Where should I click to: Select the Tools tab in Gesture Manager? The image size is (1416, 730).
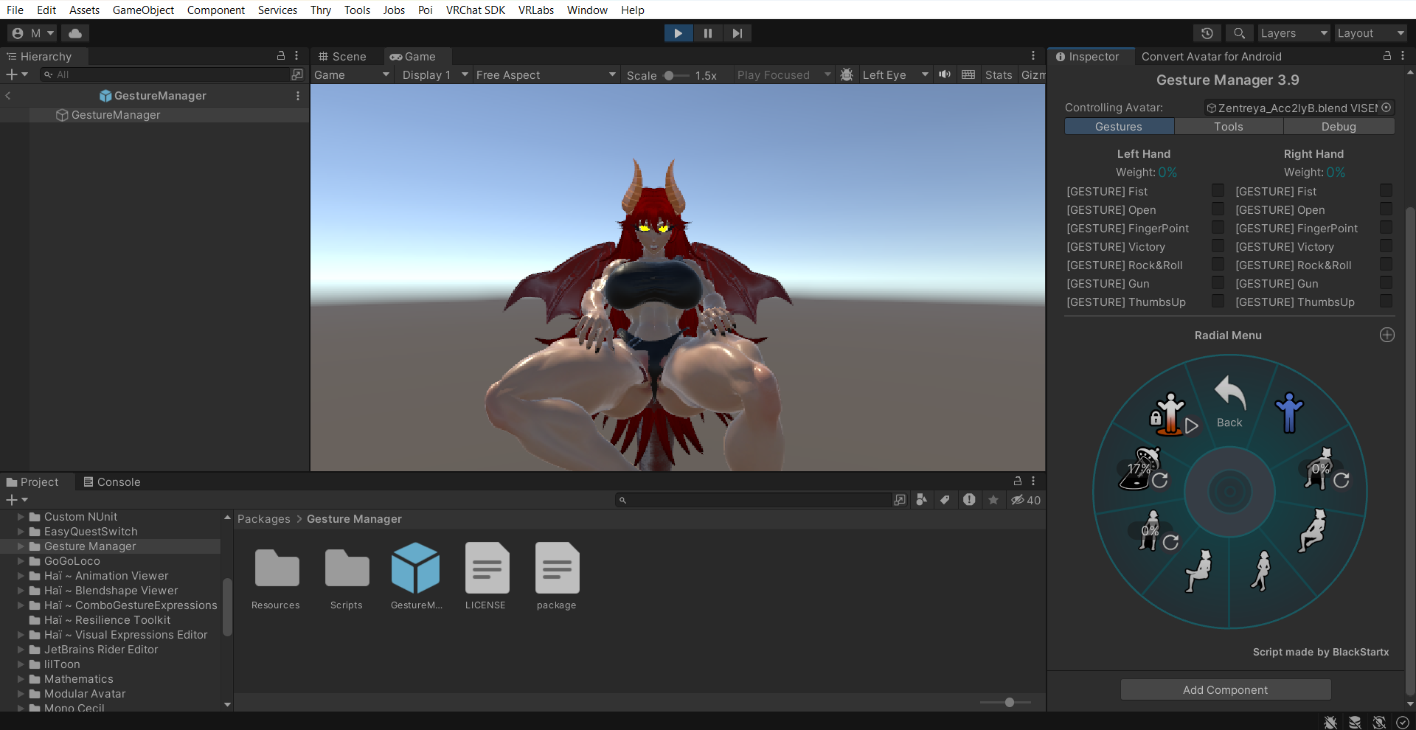[x=1229, y=127]
